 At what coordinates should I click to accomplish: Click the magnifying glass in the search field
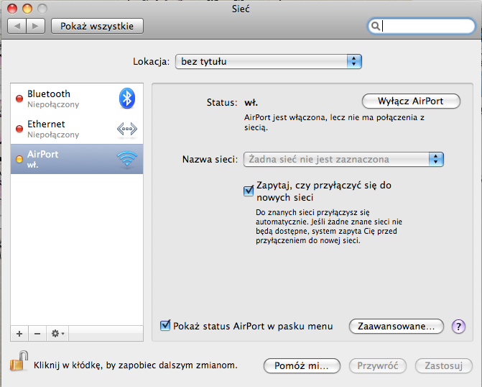point(376,26)
